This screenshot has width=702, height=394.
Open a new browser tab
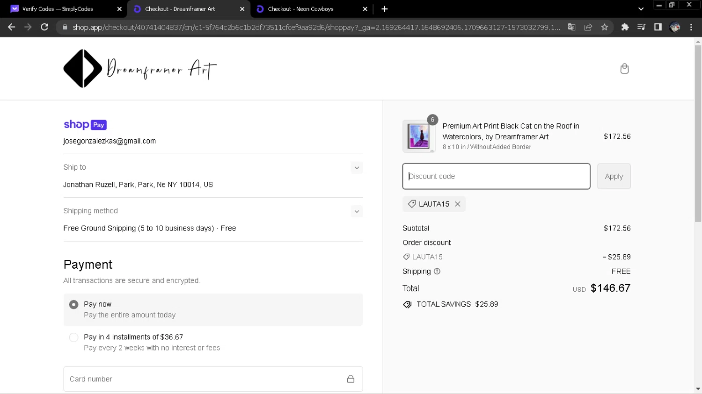(385, 9)
